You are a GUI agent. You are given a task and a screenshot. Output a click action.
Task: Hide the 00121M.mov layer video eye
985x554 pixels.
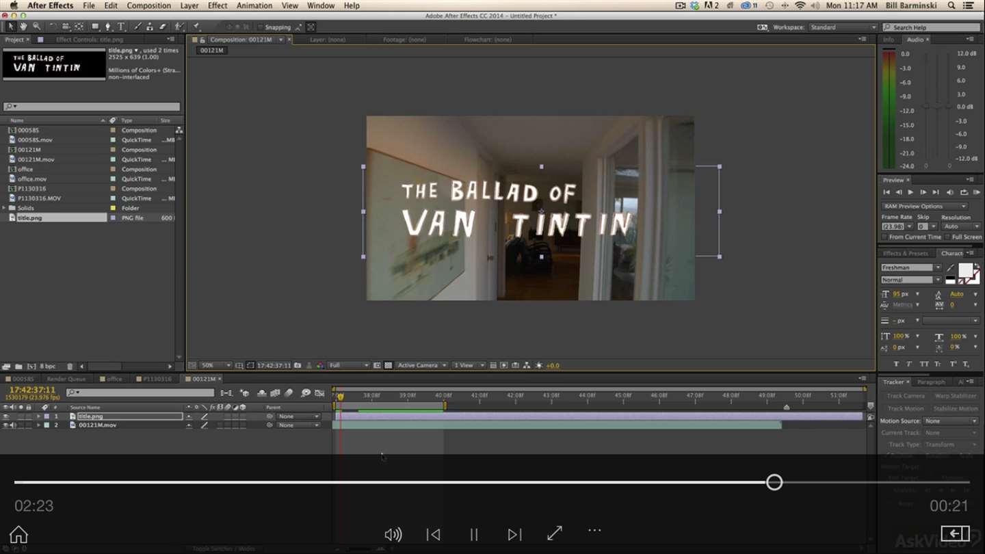click(5, 425)
